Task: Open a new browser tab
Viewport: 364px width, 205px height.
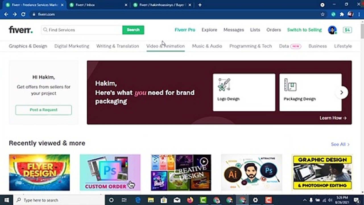Action: pyautogui.click(x=200, y=5)
